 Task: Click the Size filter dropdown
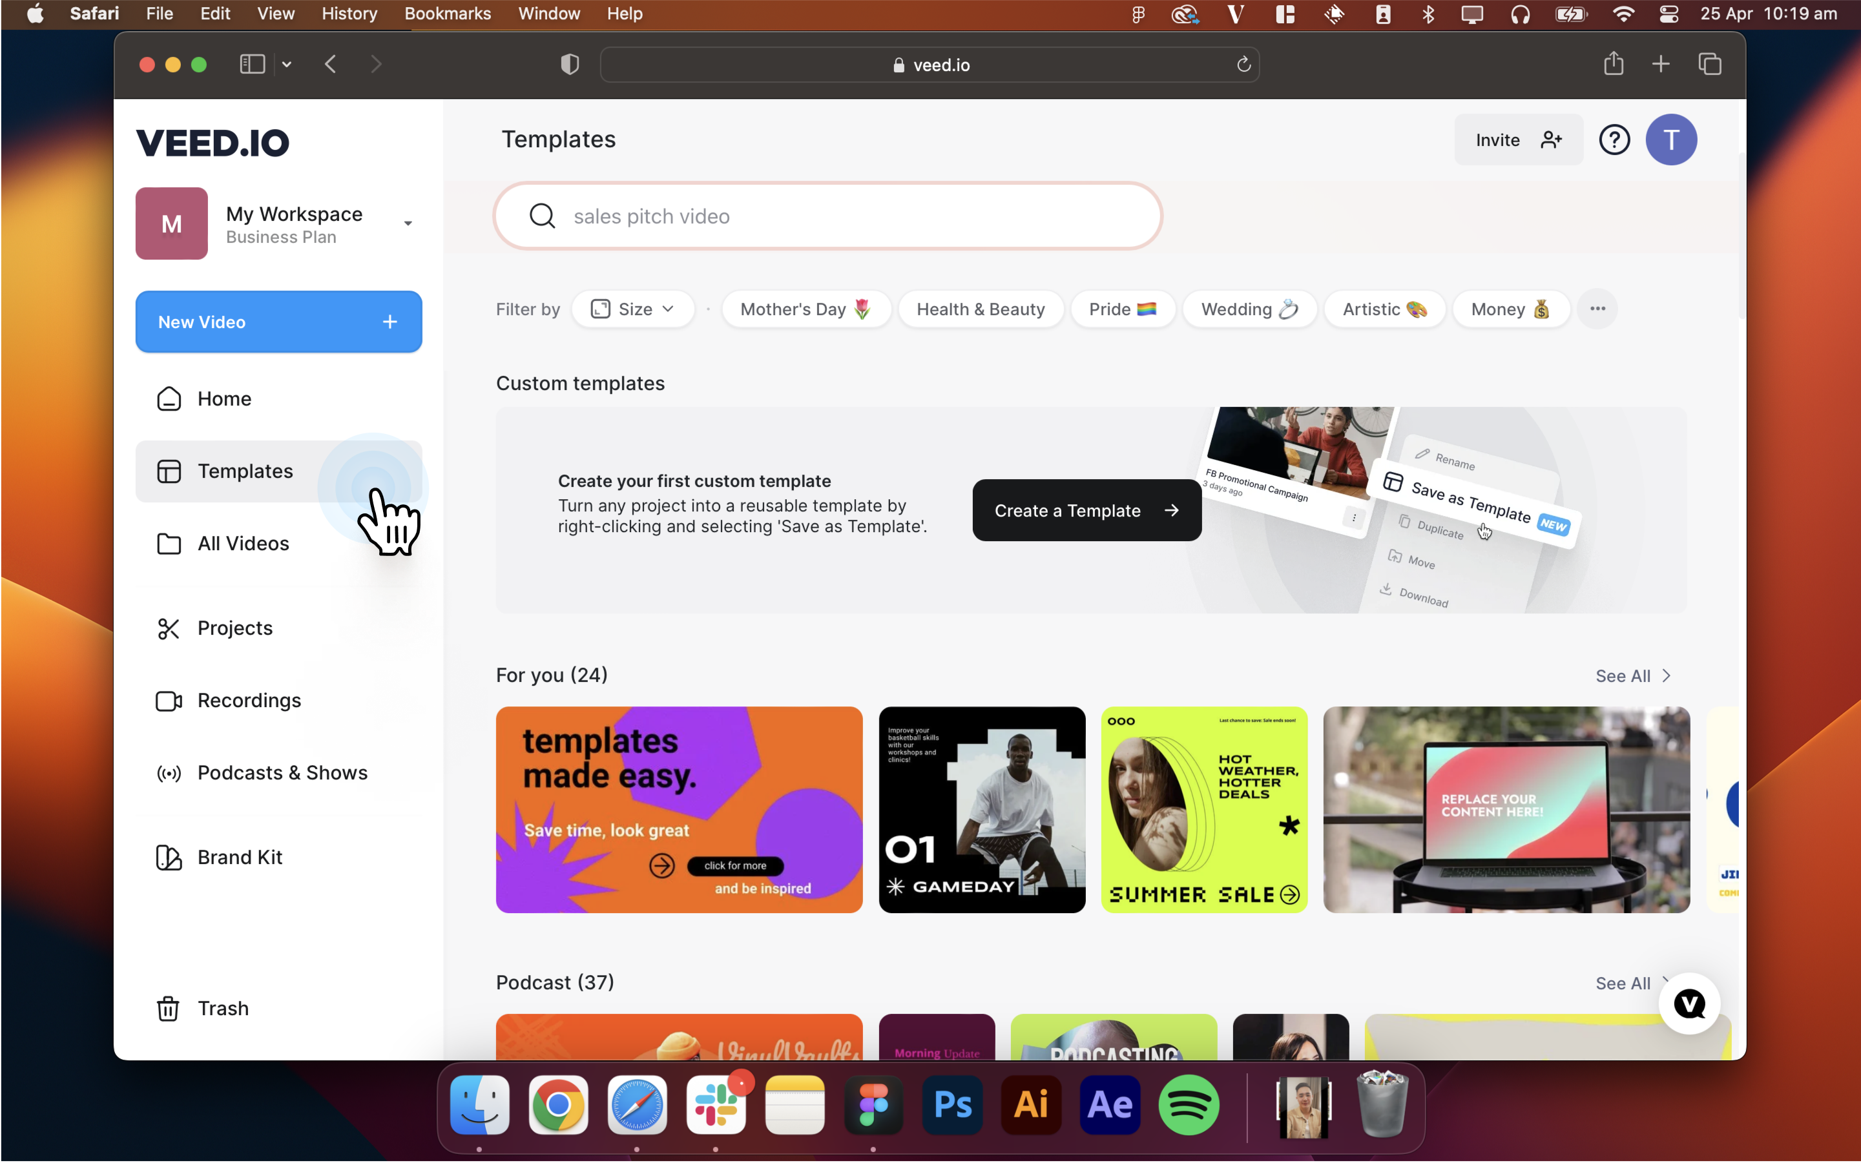point(631,308)
